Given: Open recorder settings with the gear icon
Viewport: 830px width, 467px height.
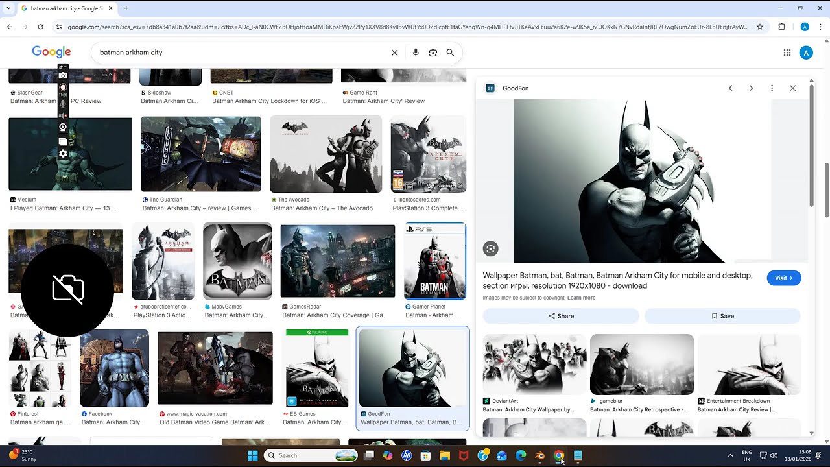Looking at the screenshot, I should tap(63, 154).
